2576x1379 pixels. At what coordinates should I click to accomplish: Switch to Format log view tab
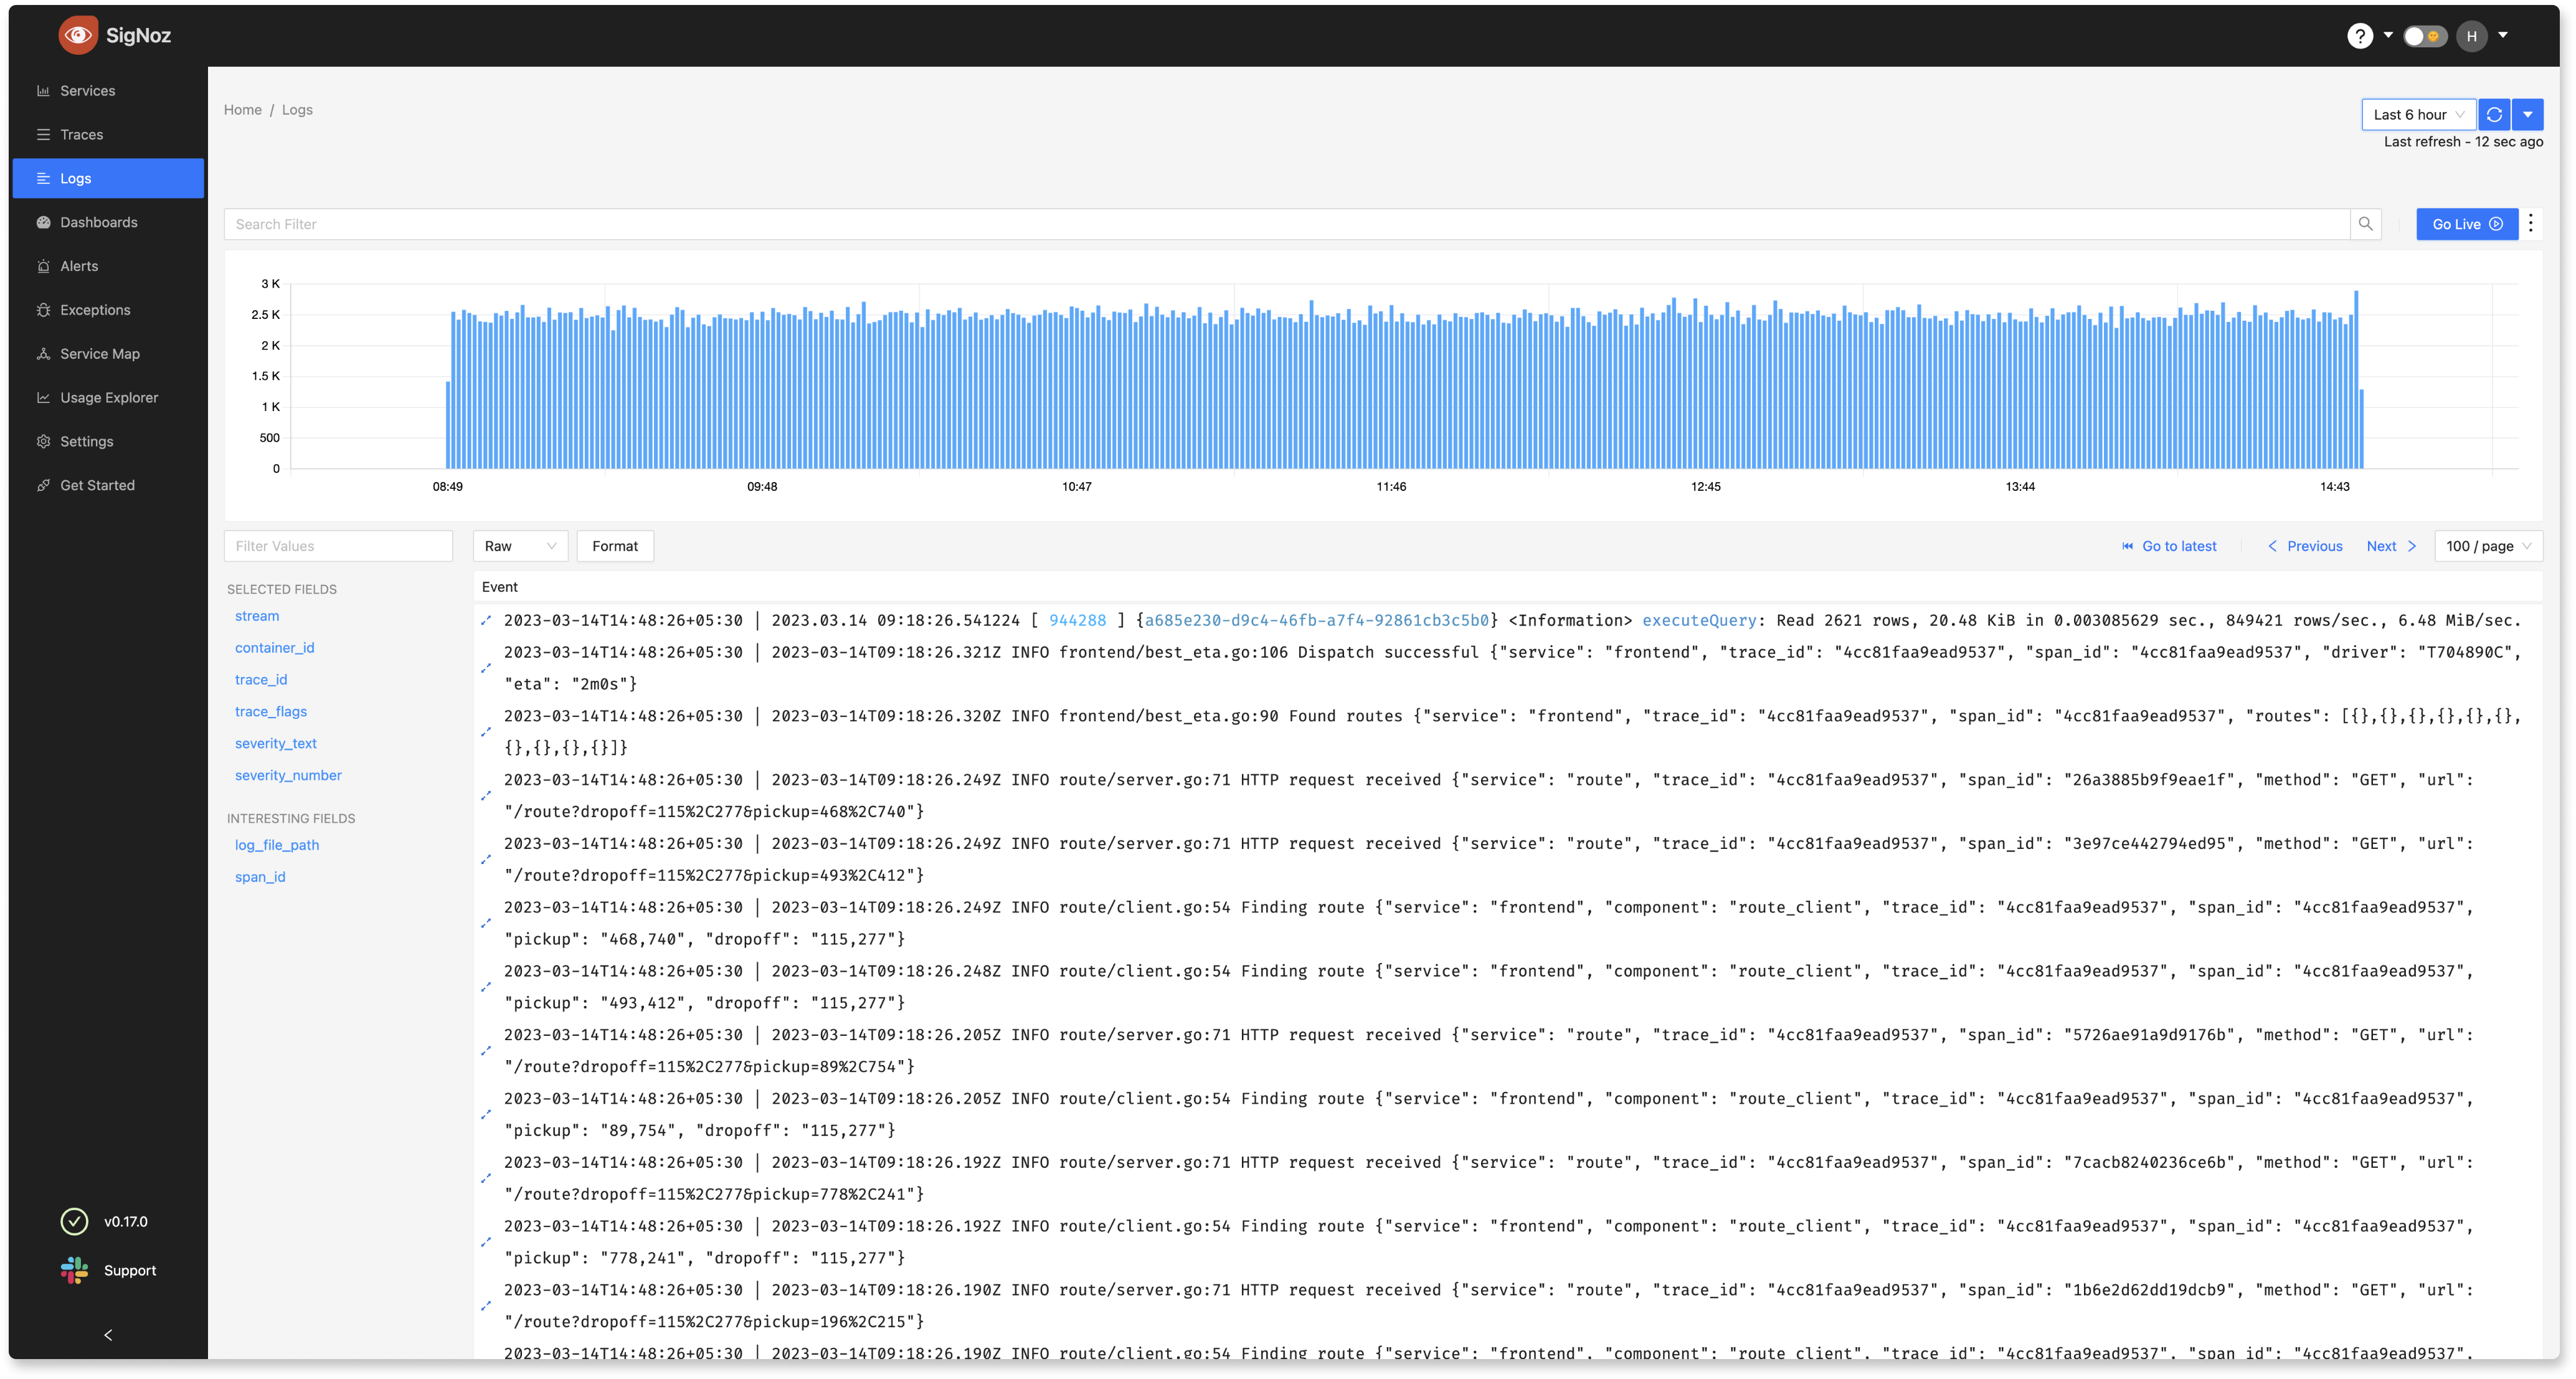click(615, 546)
